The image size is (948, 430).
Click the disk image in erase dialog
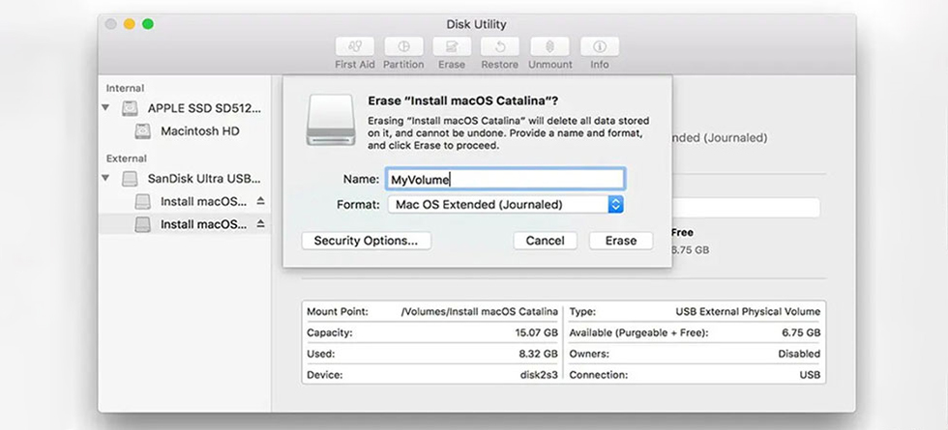330,120
